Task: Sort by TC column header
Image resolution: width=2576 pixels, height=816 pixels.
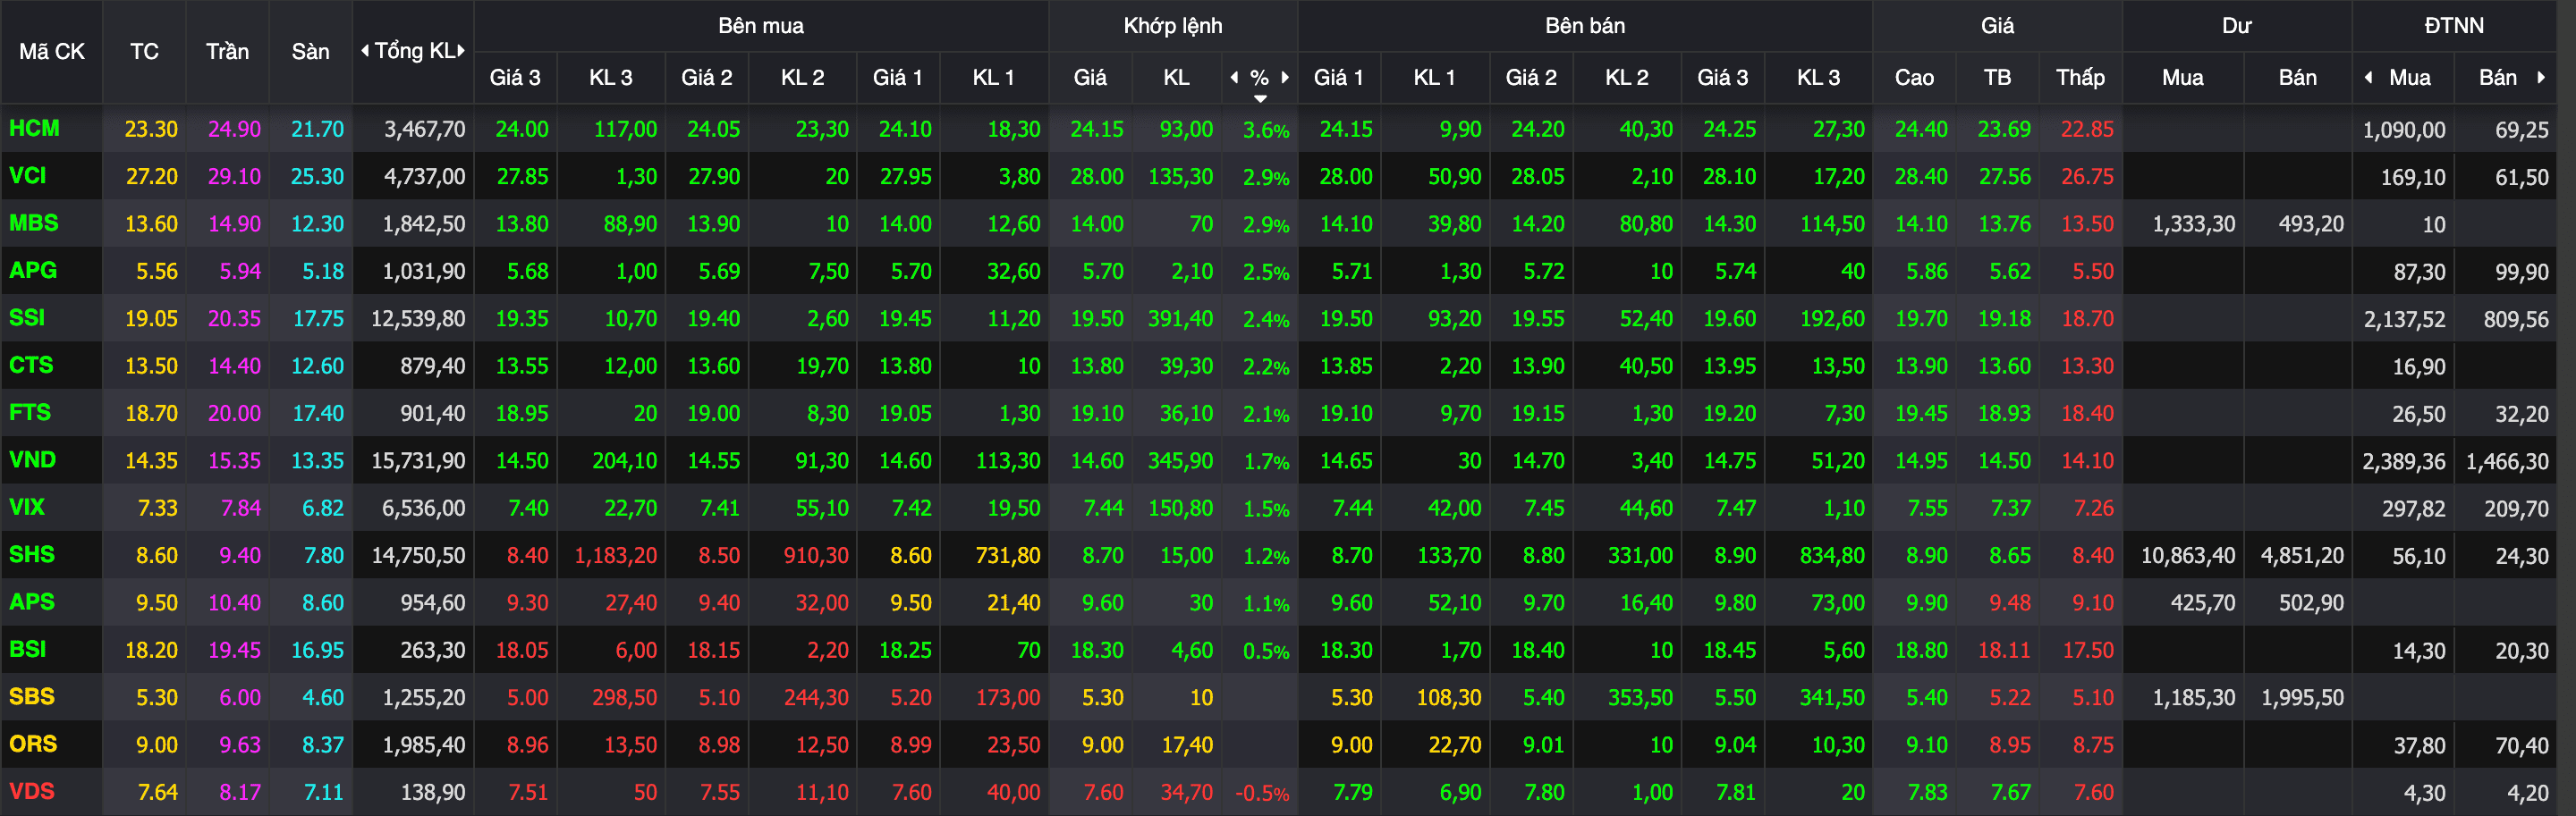Action: (x=144, y=51)
